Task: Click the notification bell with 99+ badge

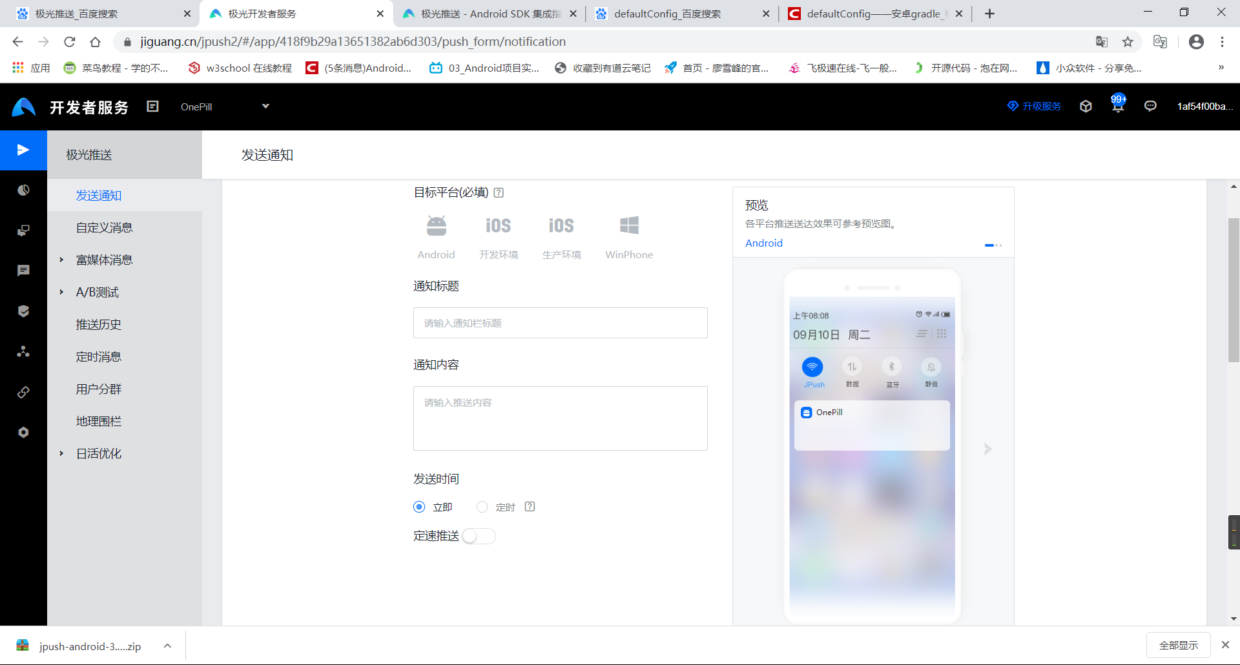Action: 1117,106
